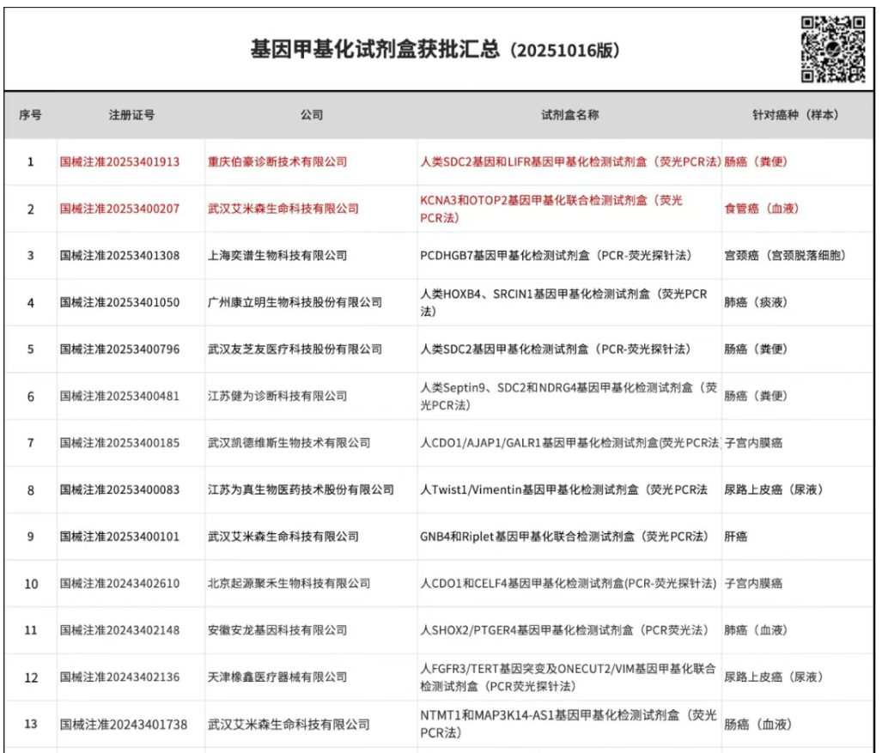Viewport: 882px width, 753px height.
Task: Click red kit name starting with KCNA3和OTOP2
Action: 550,209
